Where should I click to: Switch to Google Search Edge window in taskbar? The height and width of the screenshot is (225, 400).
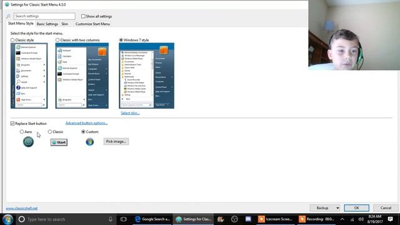tap(152, 219)
